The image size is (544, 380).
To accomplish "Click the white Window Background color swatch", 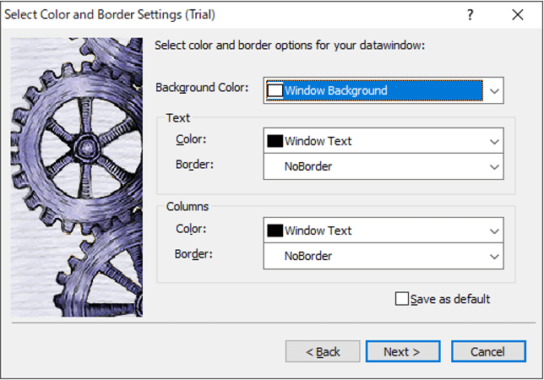I will click(x=275, y=90).
